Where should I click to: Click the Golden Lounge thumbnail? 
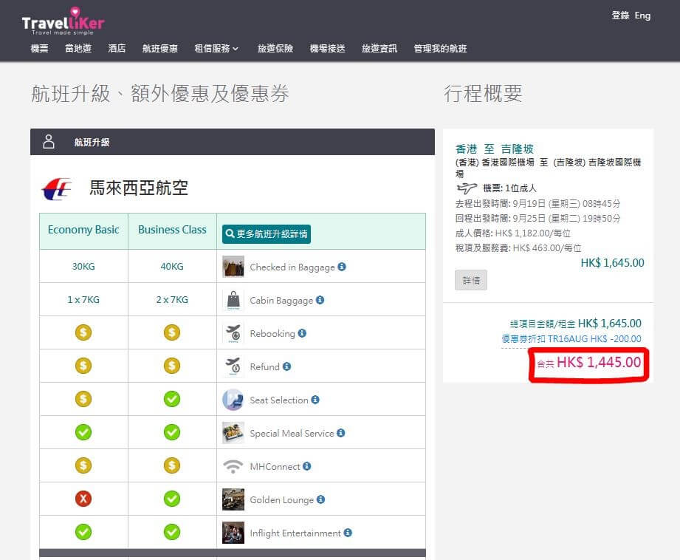click(233, 499)
